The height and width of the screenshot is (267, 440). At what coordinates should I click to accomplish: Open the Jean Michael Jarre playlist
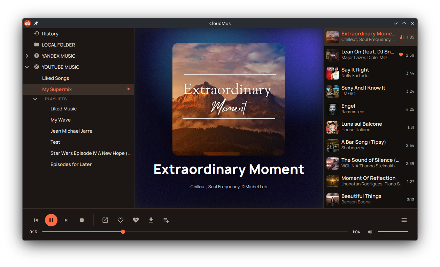coord(78,131)
